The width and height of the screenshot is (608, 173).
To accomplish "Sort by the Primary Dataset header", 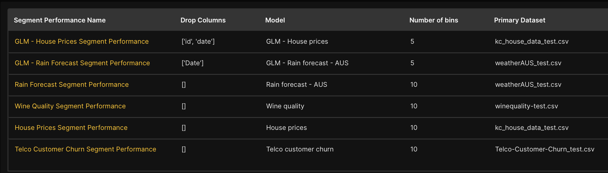I will (x=519, y=20).
